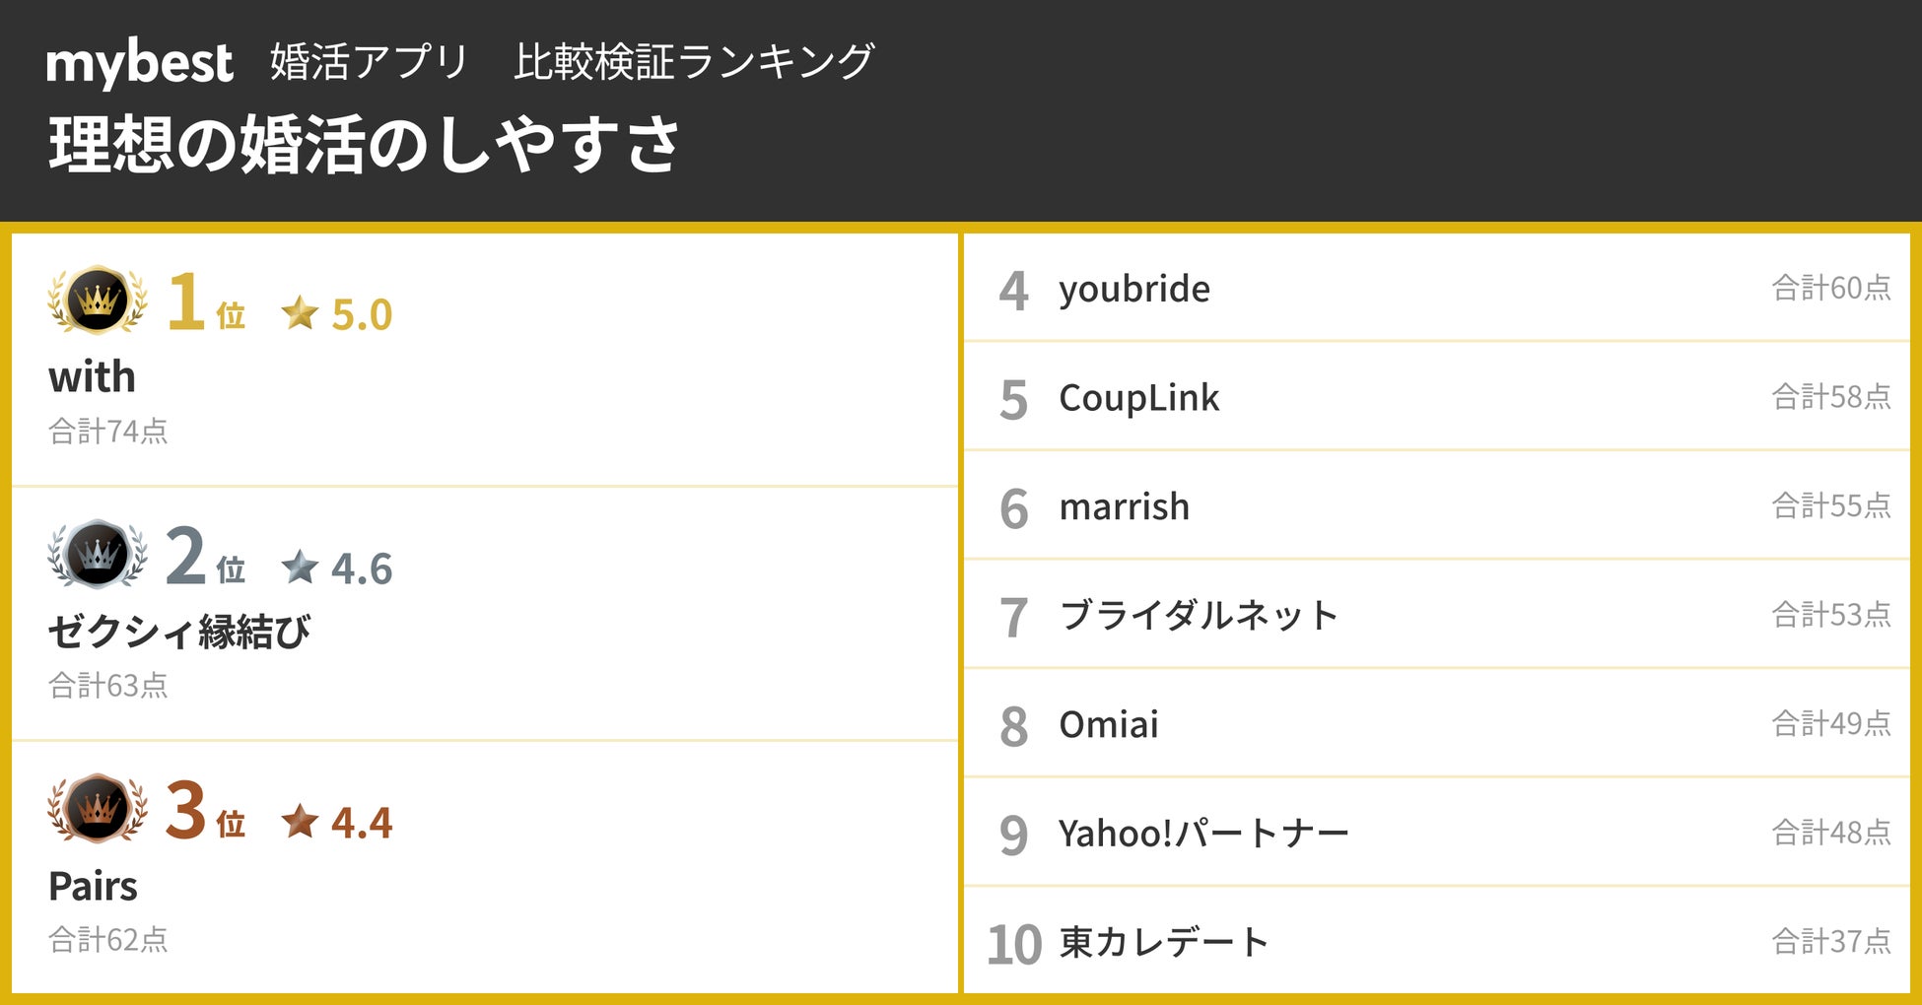This screenshot has width=1922, height=1005.
Task: Click the 合計60点 score for youbride
Action: coord(1831,288)
